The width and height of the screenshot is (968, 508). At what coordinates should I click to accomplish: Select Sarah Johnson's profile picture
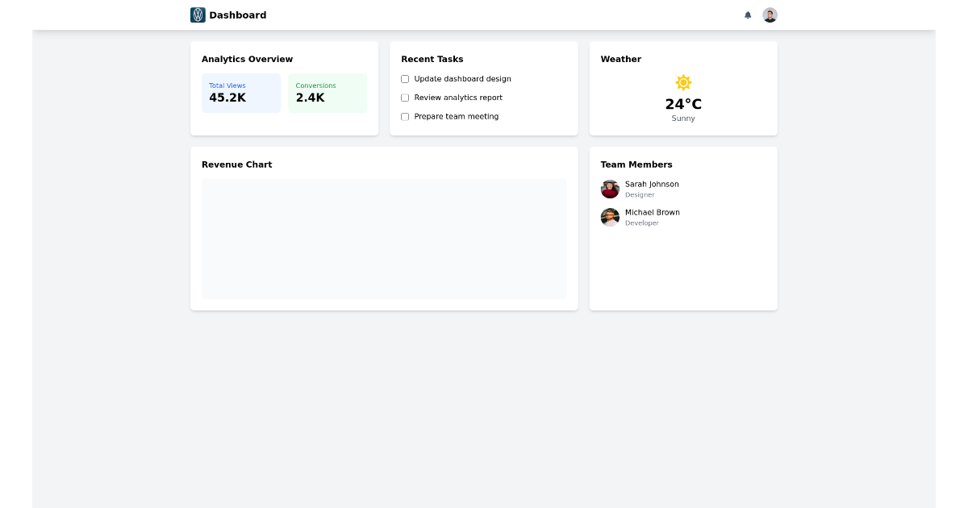pos(610,189)
